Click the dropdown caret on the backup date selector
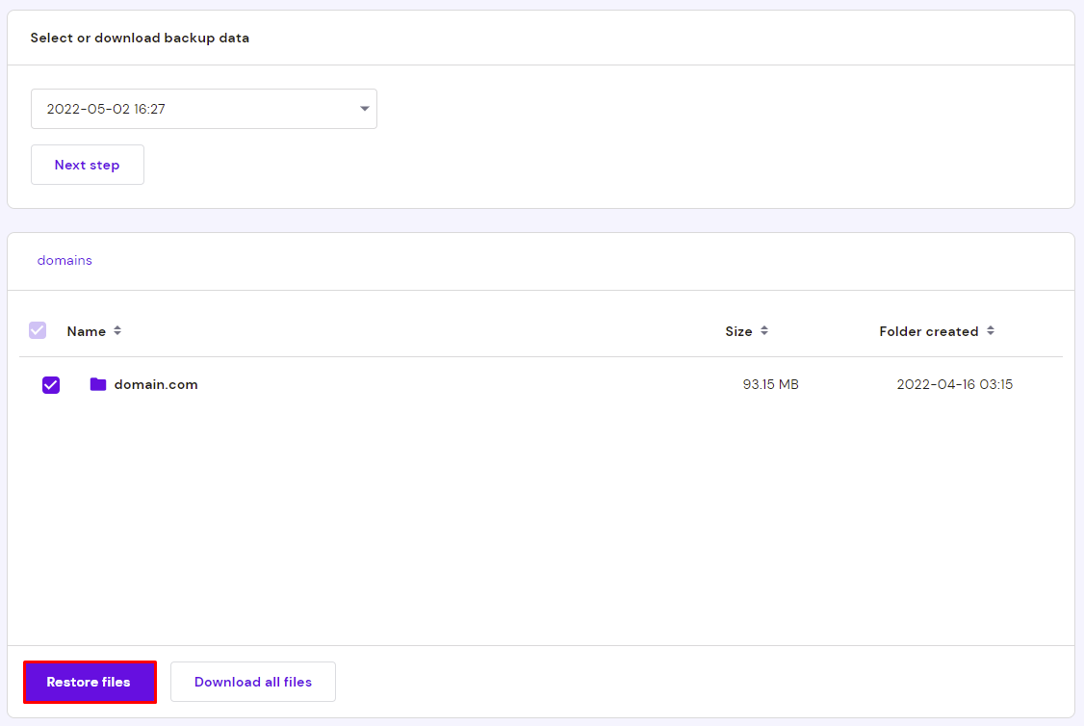 coord(364,109)
